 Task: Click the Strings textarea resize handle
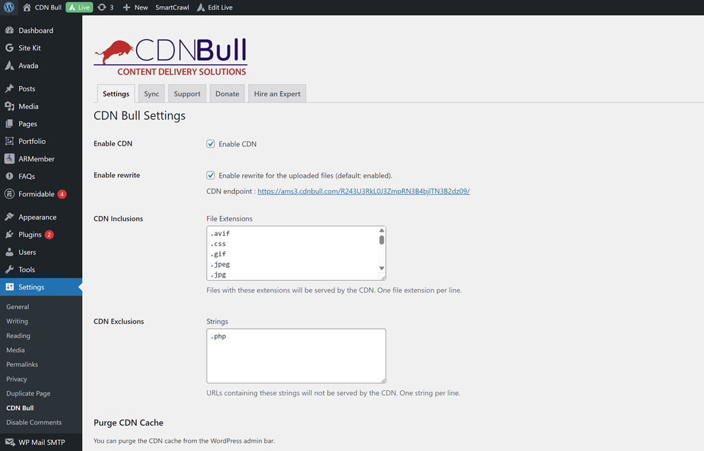[383, 380]
